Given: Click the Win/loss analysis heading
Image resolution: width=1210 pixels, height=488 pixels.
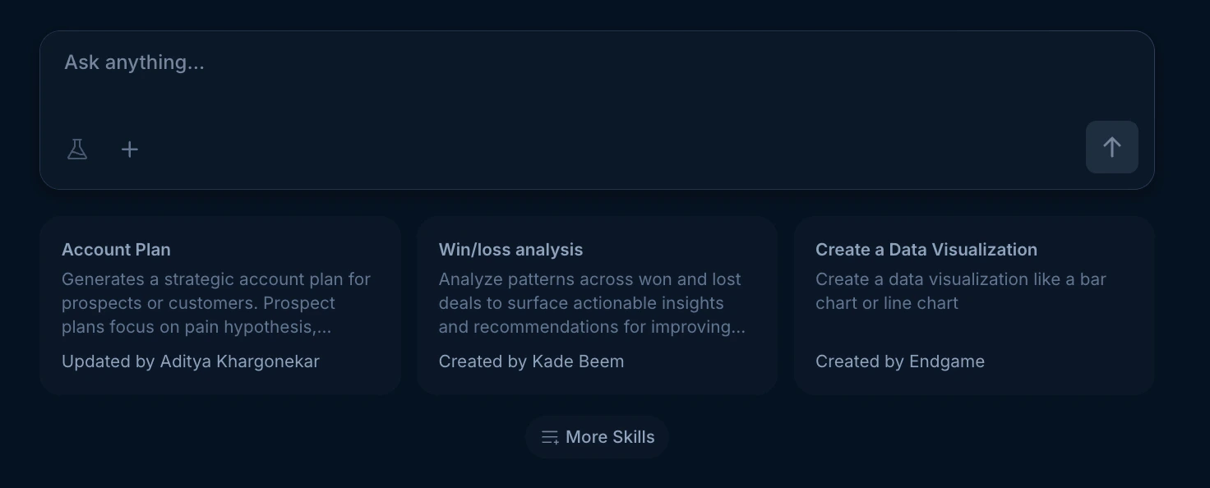Looking at the screenshot, I should point(510,250).
